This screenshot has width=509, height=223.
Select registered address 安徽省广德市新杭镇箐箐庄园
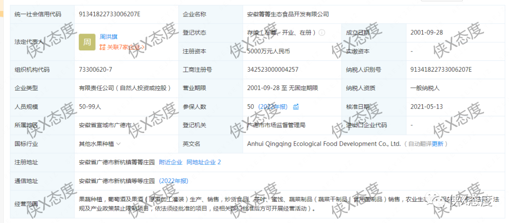(x=117, y=162)
